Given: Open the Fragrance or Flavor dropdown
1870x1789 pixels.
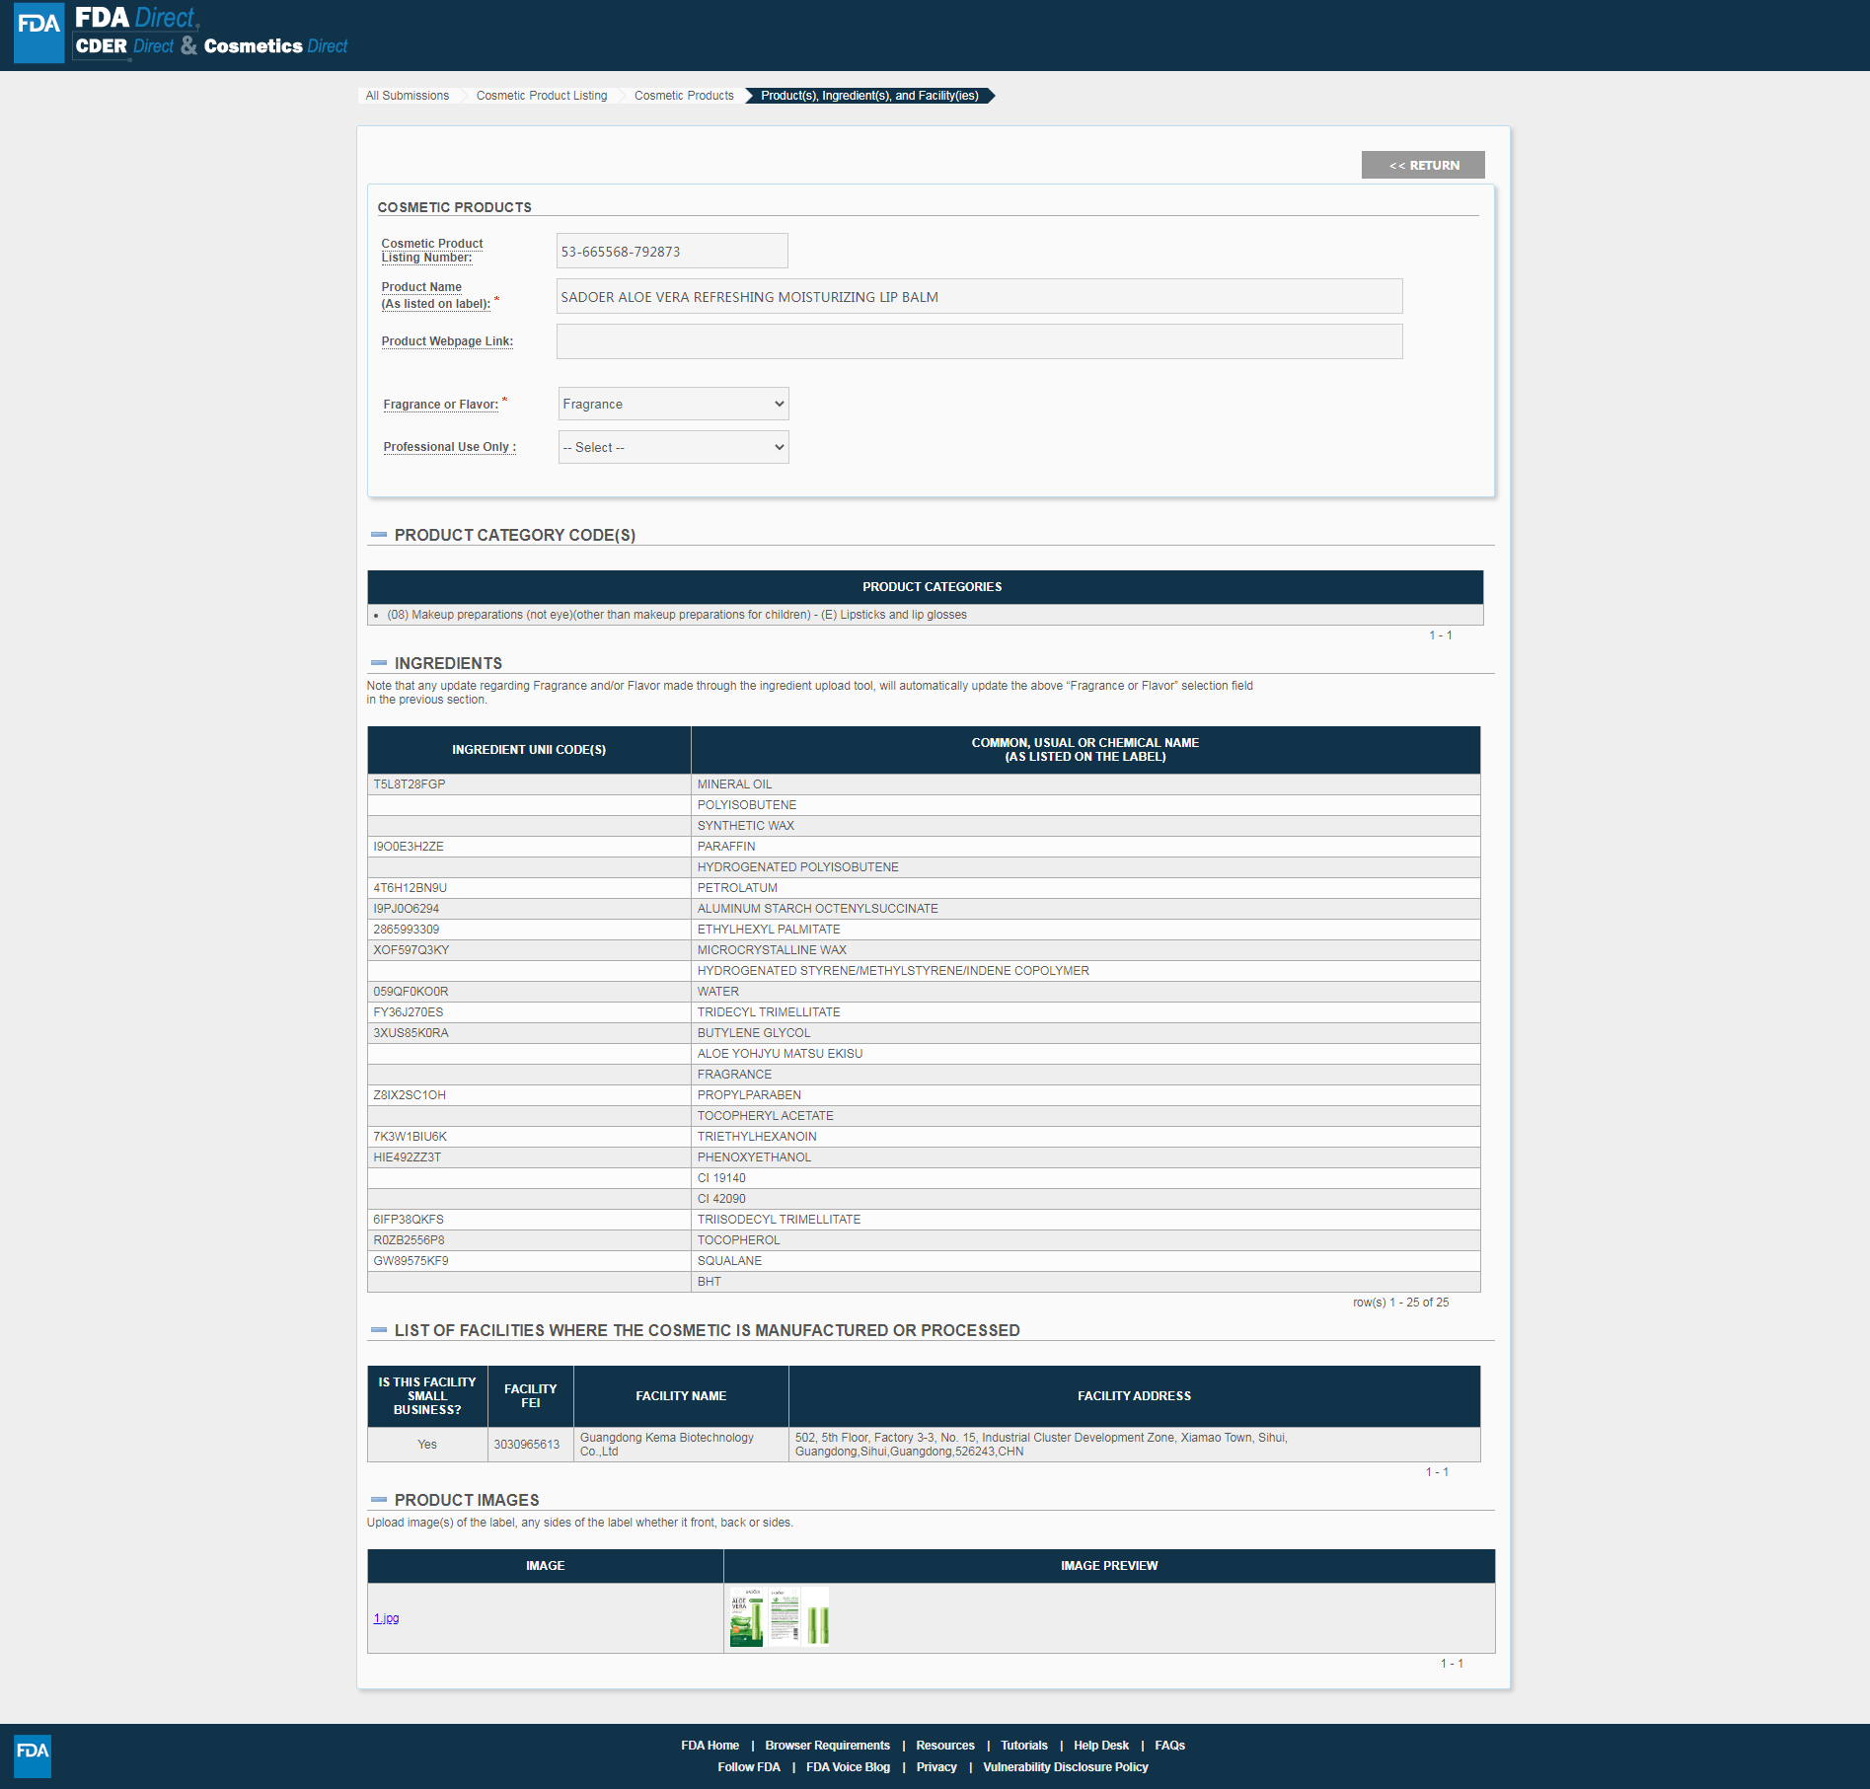Looking at the screenshot, I should (x=673, y=404).
